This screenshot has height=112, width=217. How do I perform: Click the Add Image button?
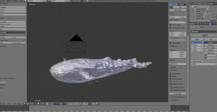178,94
